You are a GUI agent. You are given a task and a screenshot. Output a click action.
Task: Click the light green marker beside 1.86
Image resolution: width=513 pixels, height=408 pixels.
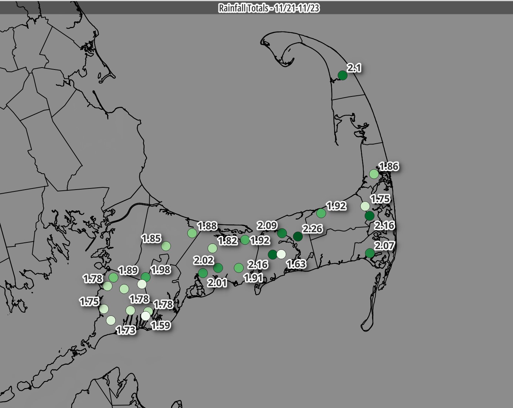click(x=374, y=174)
